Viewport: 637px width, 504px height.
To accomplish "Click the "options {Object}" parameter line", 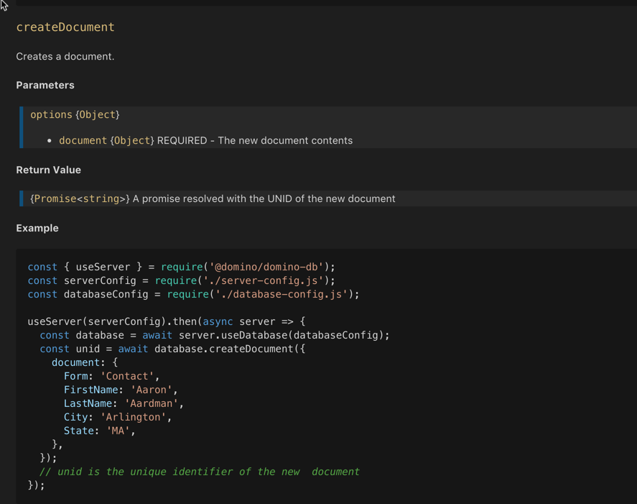I will click(x=75, y=115).
